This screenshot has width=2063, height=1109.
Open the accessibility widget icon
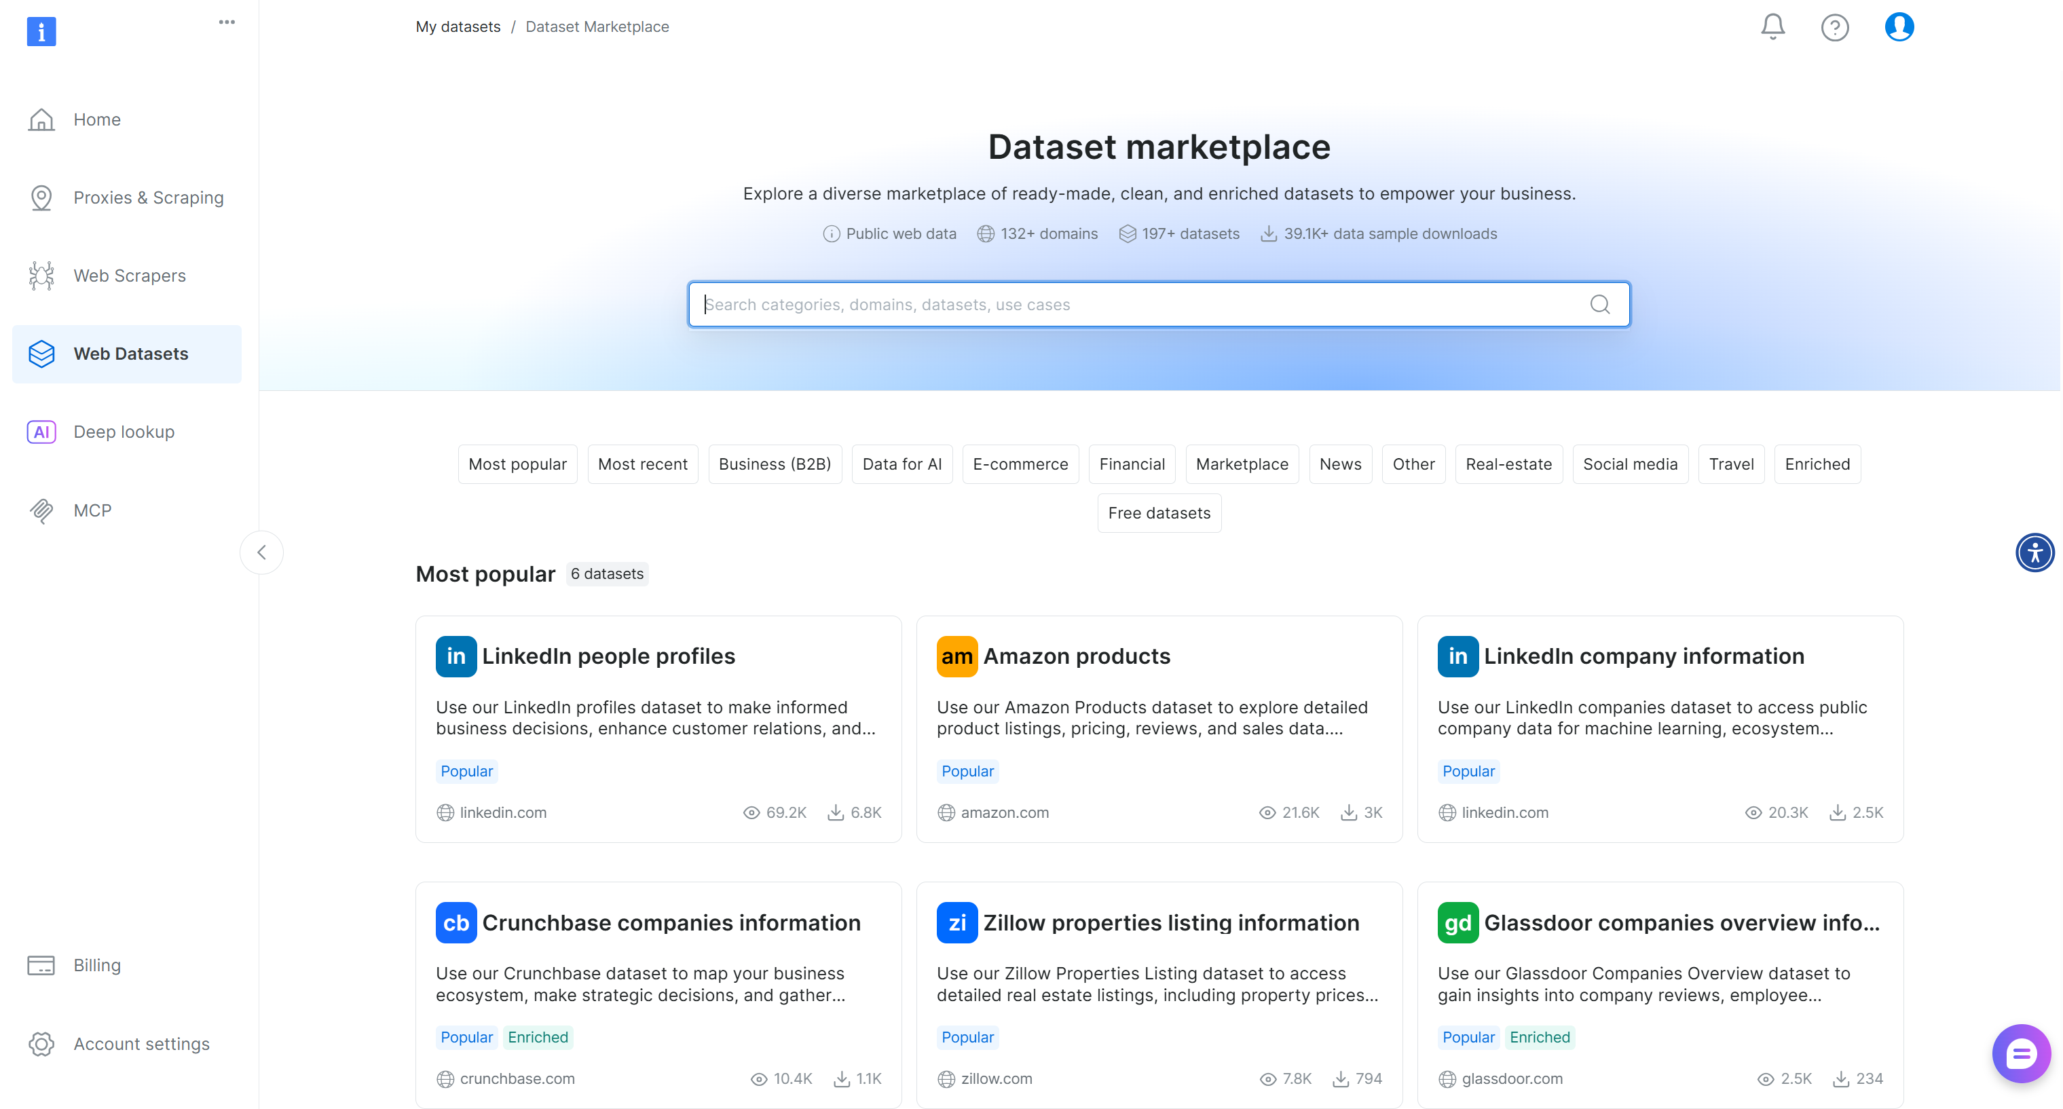point(2034,552)
